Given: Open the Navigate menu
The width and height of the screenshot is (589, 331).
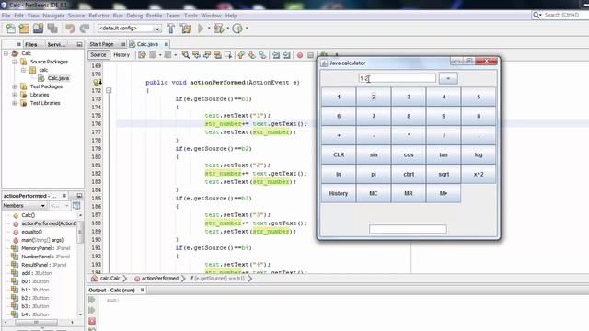Looking at the screenshot, I should (x=53, y=16).
